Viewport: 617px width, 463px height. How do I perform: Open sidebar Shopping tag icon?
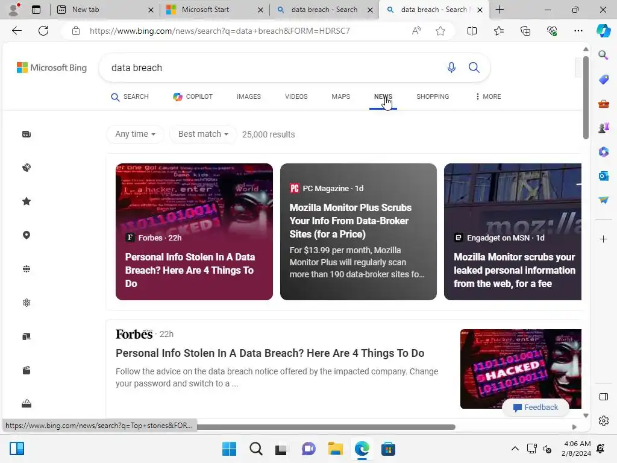[x=603, y=79]
